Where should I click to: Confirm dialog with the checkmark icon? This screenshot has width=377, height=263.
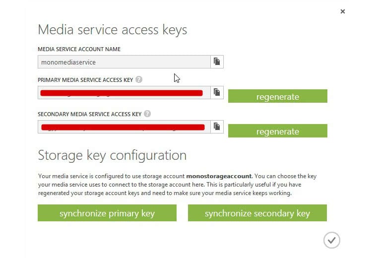(332, 240)
